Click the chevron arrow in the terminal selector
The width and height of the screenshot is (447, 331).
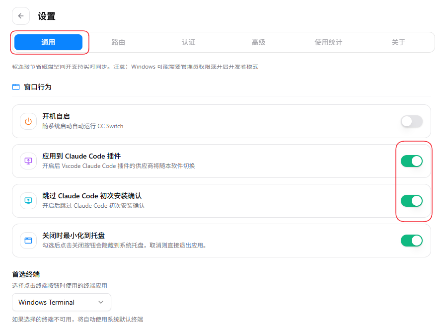(101, 302)
